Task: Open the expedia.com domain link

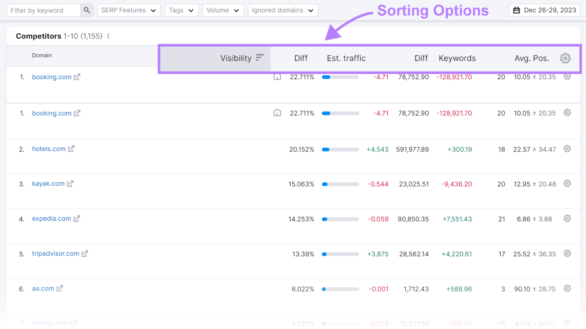Action: tap(51, 218)
